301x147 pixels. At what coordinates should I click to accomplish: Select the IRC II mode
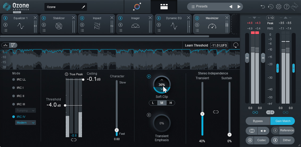[x=18, y=96]
